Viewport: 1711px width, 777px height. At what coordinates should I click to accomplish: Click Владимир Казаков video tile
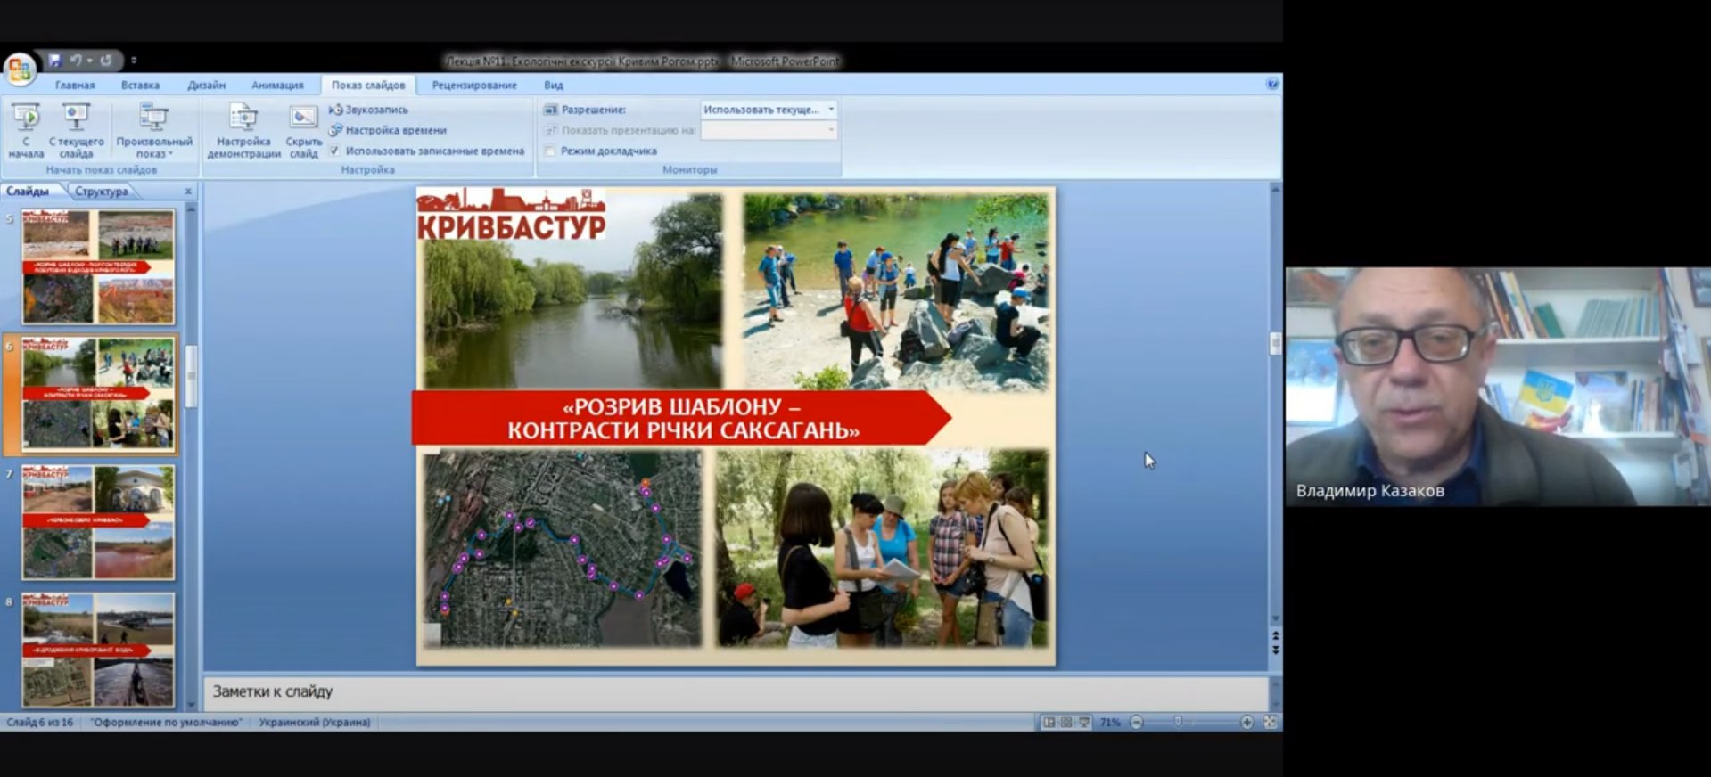(1498, 387)
